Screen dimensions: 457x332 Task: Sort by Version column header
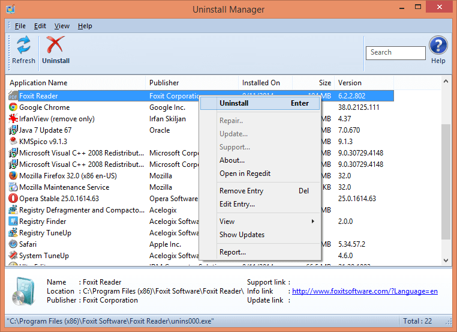pyautogui.click(x=363, y=83)
